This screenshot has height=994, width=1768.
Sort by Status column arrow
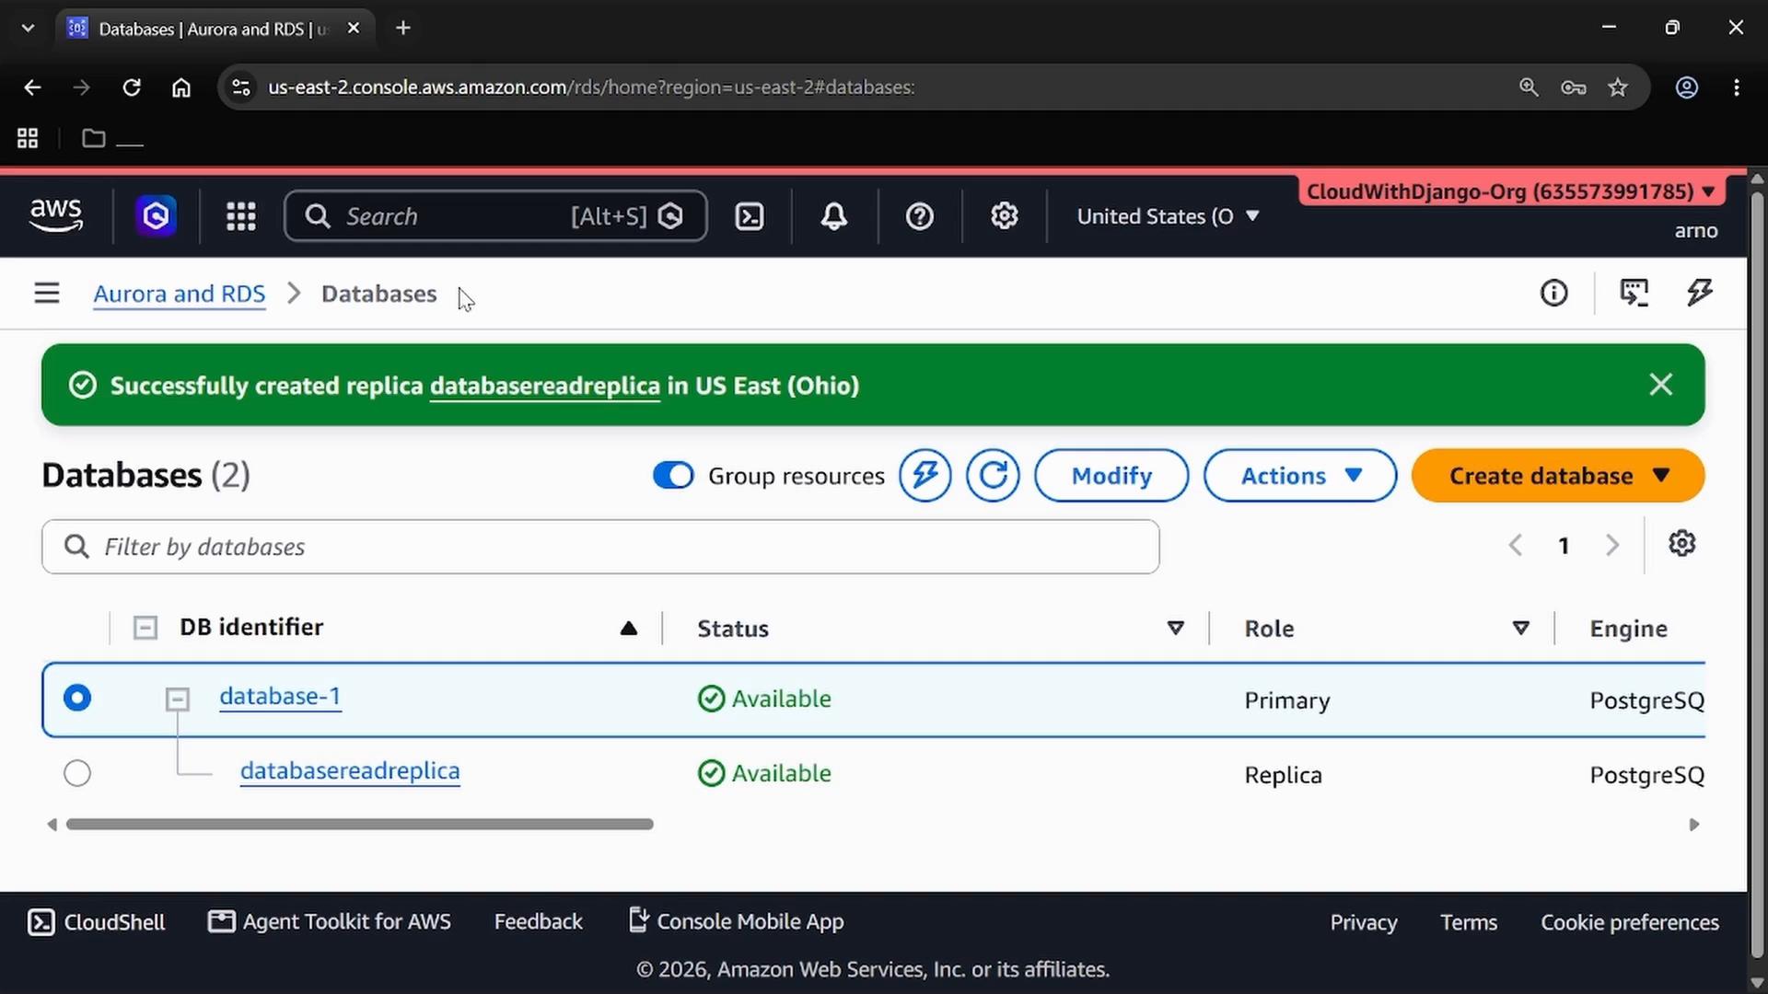tap(1176, 629)
